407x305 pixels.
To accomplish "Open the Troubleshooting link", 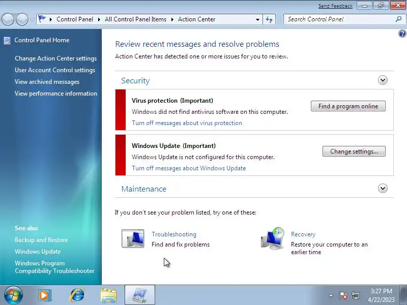I will [x=174, y=234].
